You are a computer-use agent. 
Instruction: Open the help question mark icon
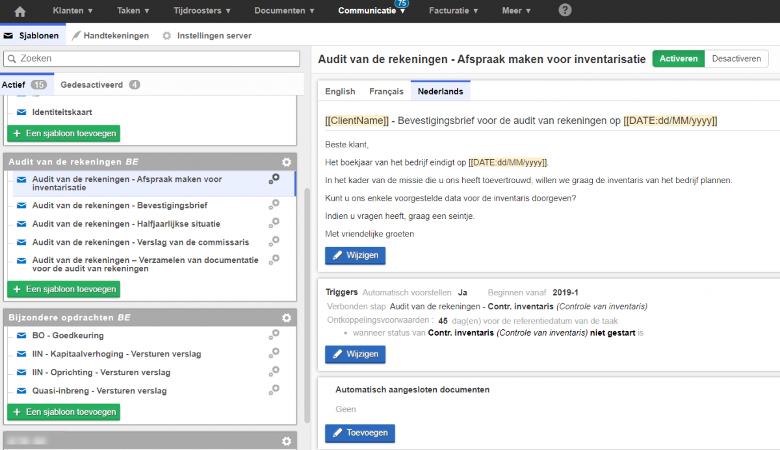pyautogui.click(x=565, y=10)
